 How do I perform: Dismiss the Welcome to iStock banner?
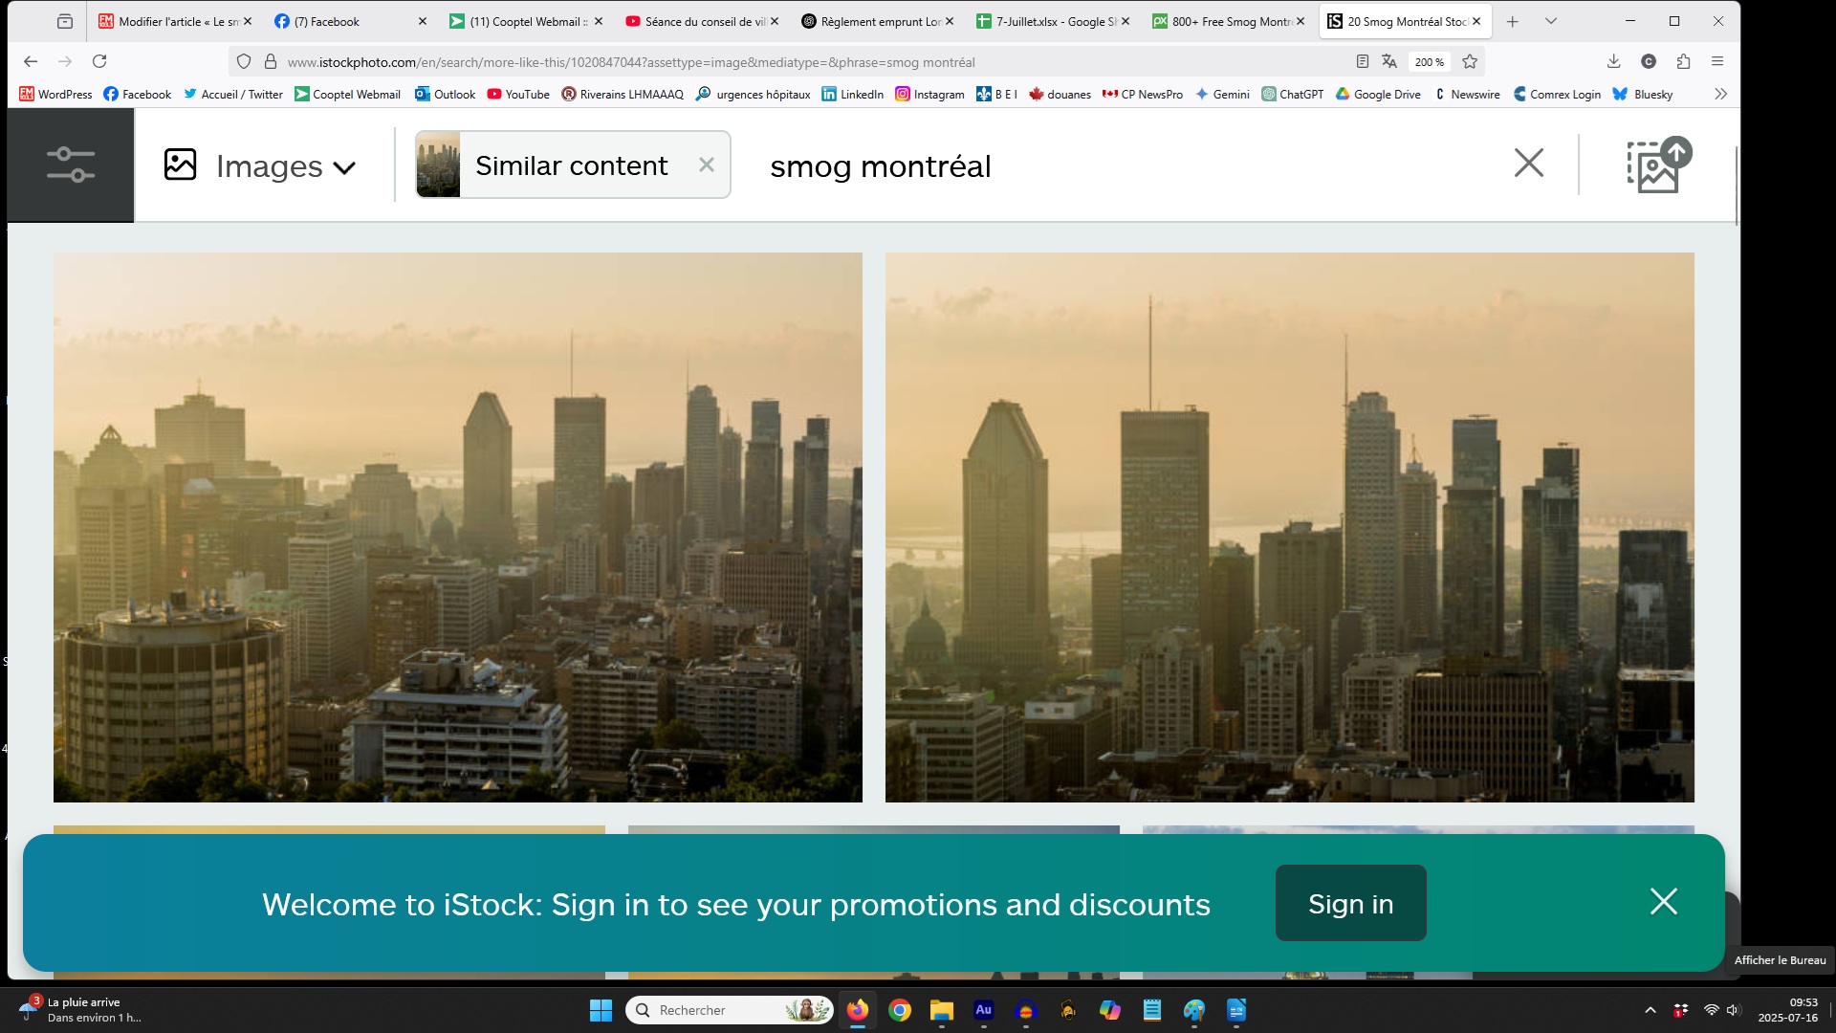(x=1663, y=902)
